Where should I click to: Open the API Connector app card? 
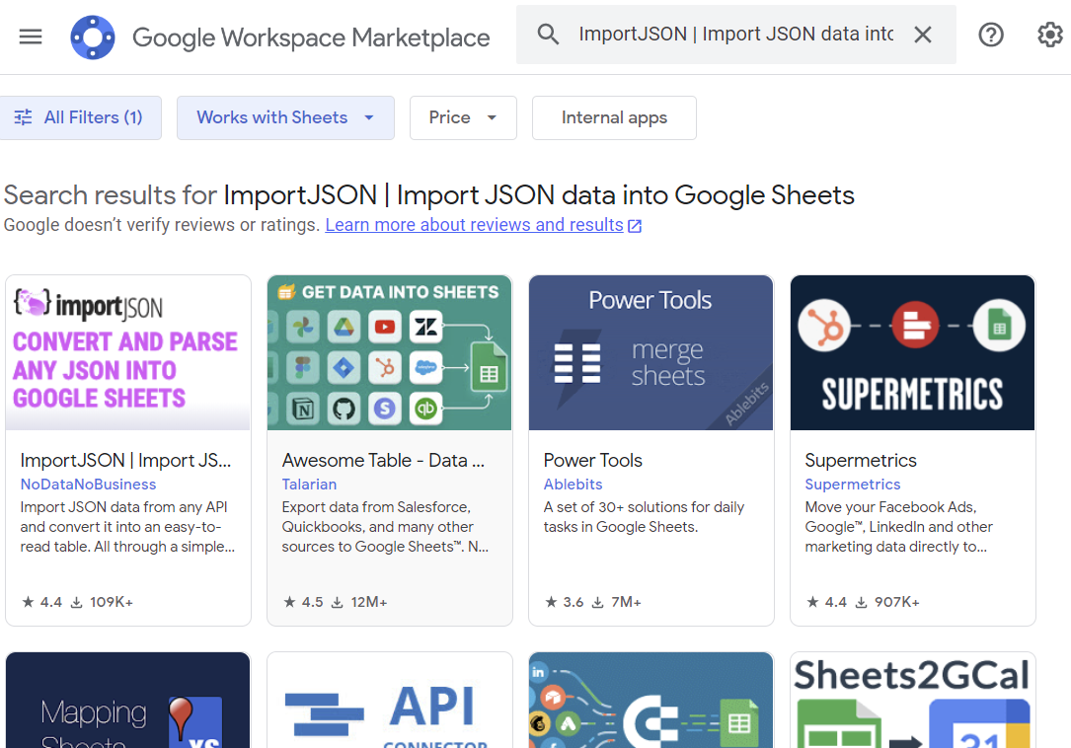pos(389,701)
